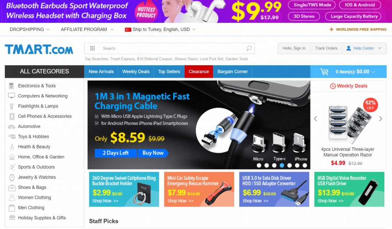Select the active blue carousel dot
This screenshot has width=392, height=229.
(282, 165)
